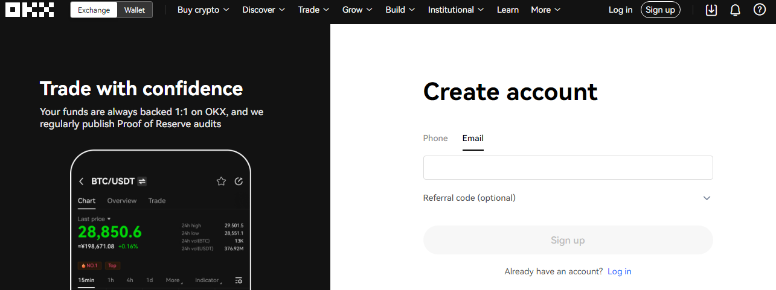Image resolution: width=776 pixels, height=290 pixels.
Task: Select the Email signup tab
Action: pos(473,139)
